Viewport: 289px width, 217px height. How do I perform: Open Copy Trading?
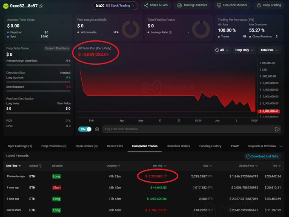point(269,5)
